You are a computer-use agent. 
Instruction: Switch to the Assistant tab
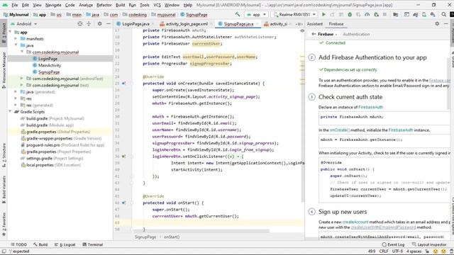[x=315, y=23]
